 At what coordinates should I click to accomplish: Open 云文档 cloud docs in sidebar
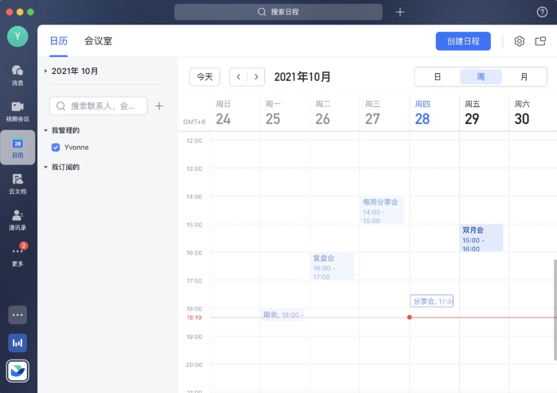tap(18, 183)
